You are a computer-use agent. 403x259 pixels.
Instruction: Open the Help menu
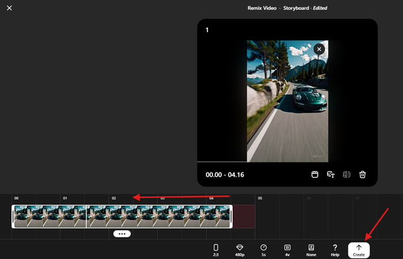pos(335,250)
